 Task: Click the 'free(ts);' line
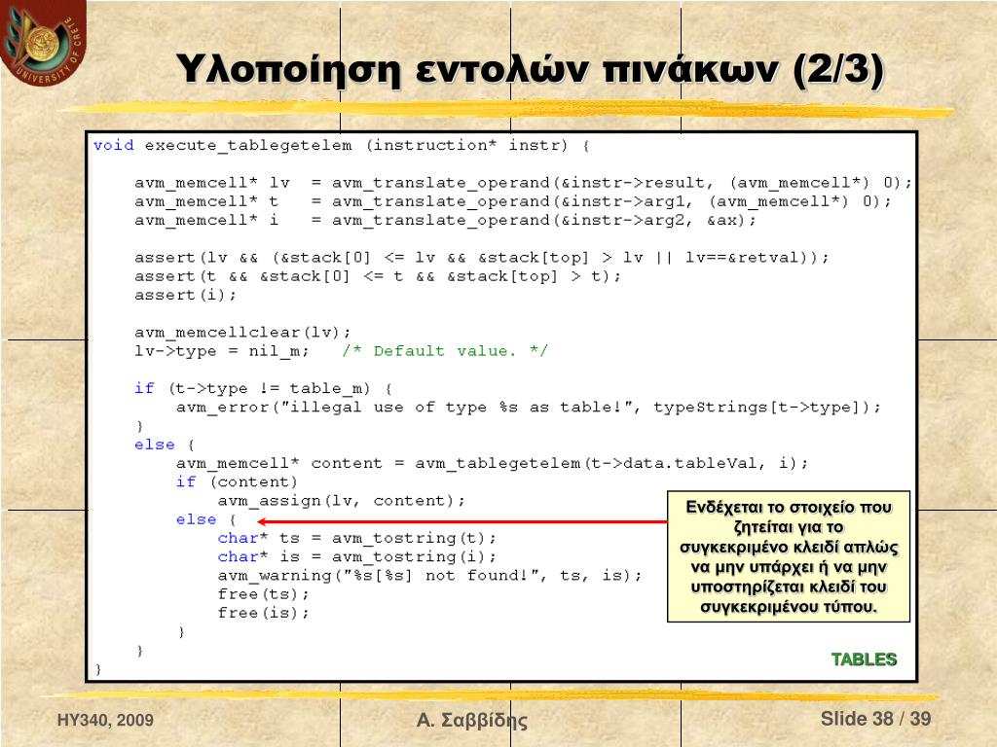[x=263, y=594]
